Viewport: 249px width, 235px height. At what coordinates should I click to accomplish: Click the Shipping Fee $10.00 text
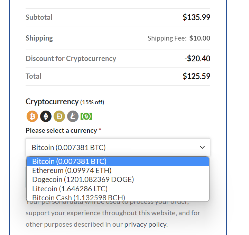pos(179,38)
